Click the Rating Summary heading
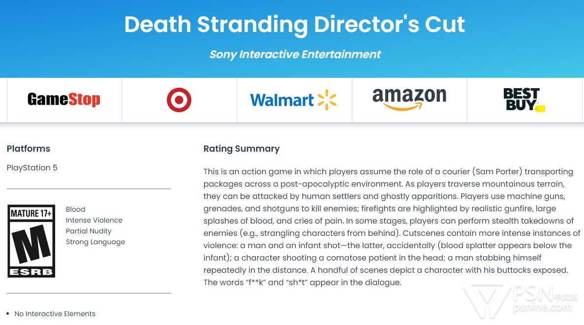 (242, 149)
